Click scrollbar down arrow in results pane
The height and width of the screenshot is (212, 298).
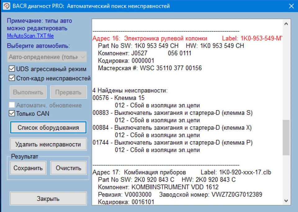tap(286, 201)
